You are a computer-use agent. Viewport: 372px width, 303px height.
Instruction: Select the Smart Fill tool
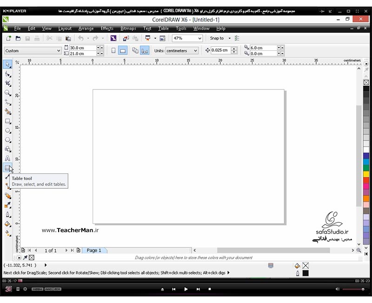(7, 112)
